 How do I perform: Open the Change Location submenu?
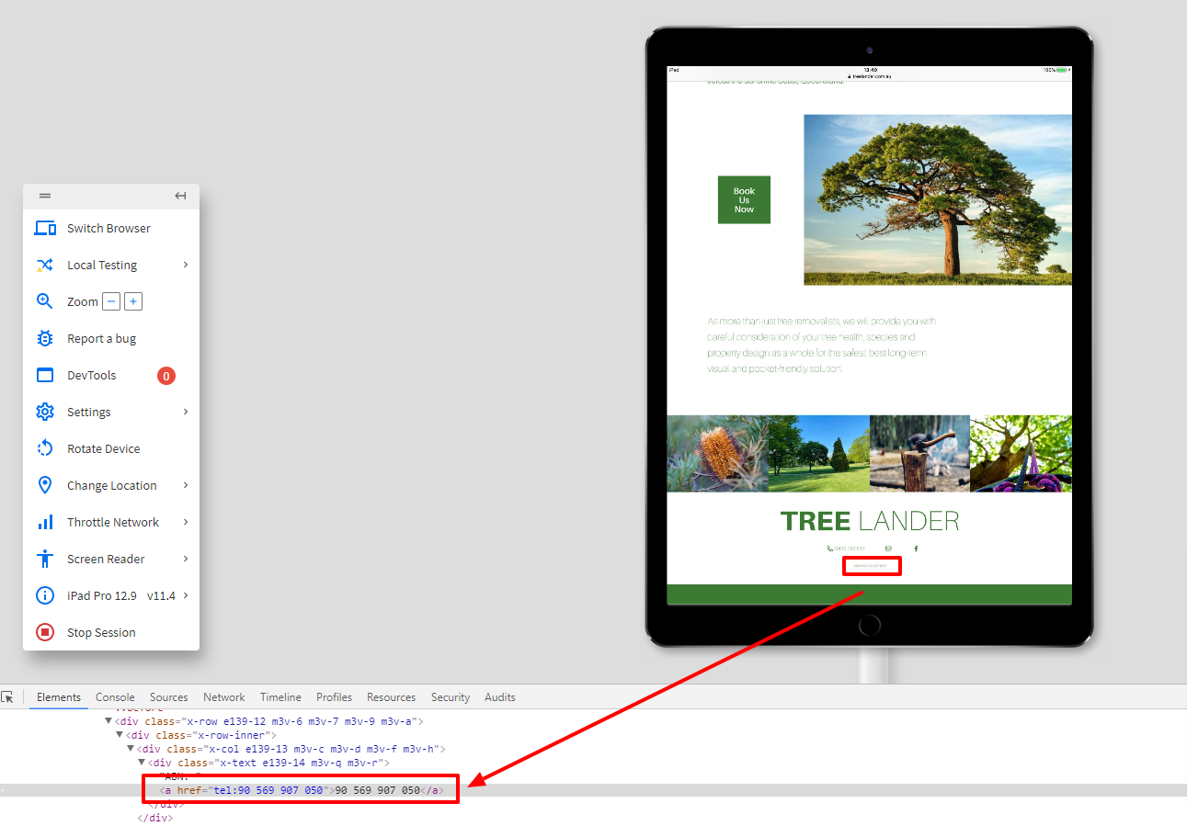point(185,485)
